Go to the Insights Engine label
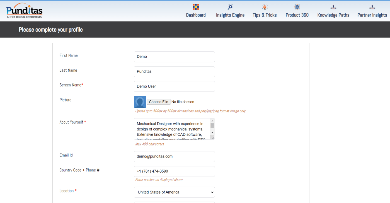 [x=230, y=15]
